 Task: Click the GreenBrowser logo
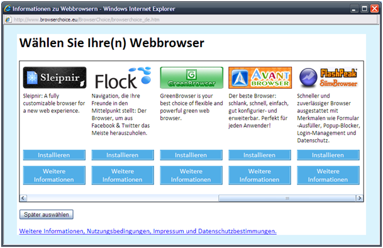tap(191, 77)
